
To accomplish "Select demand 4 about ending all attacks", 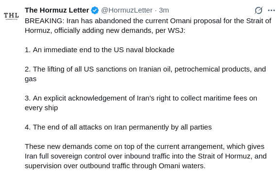I will [x=118, y=127].
